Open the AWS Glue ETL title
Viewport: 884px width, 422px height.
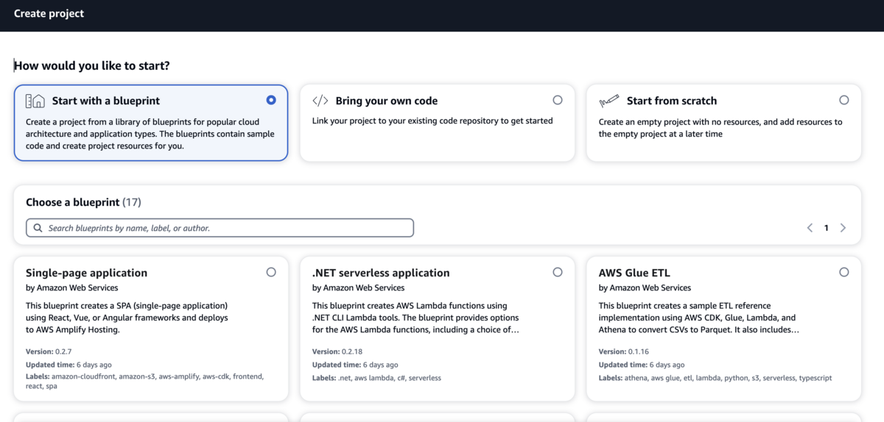(634, 273)
